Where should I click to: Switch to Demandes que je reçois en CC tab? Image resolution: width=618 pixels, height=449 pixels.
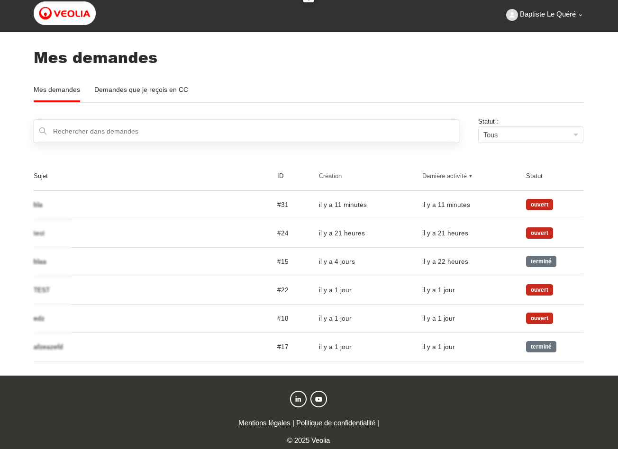pos(141,90)
